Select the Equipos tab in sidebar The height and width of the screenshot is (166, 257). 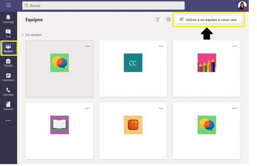8,48
